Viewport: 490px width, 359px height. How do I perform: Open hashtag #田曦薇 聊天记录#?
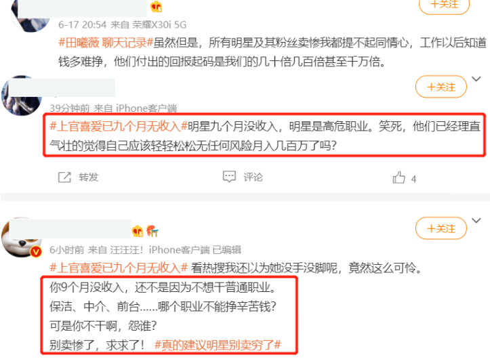tap(106, 43)
